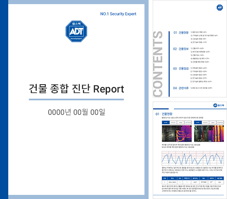Open the left thermal image with glowing cables
The image size is (227, 199).
(177, 133)
